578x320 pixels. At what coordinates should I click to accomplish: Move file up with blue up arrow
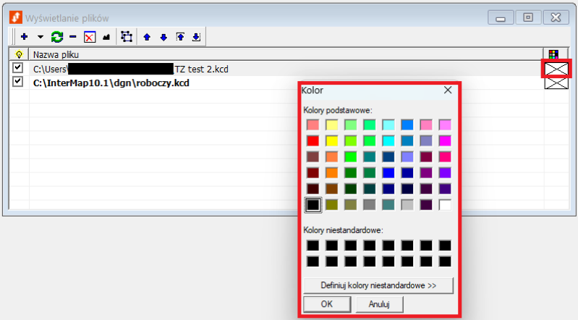[148, 36]
